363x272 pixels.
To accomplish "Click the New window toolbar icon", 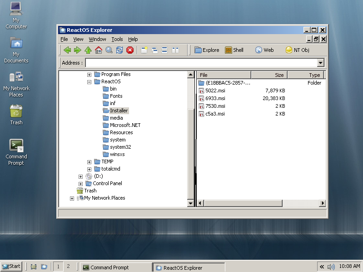I will [x=144, y=50].
